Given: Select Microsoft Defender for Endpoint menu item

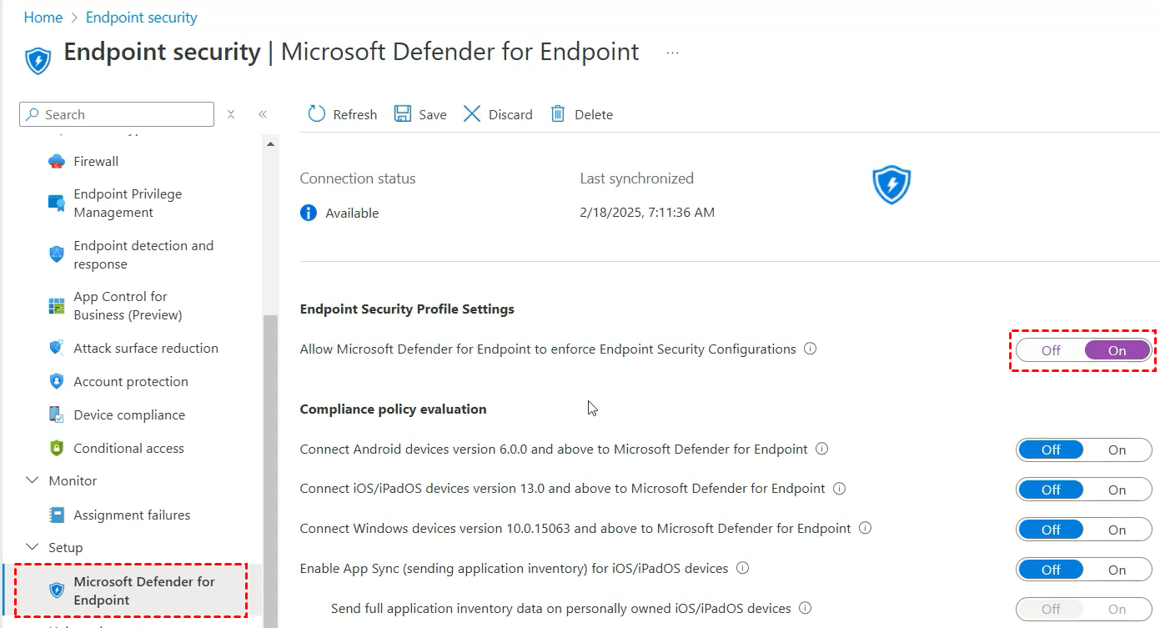Looking at the screenshot, I should (144, 590).
